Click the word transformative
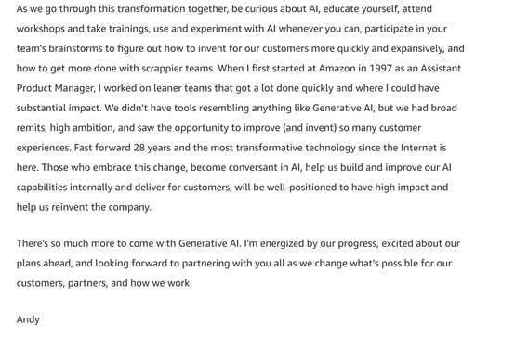This screenshot has width=515, height=337. click(269, 148)
